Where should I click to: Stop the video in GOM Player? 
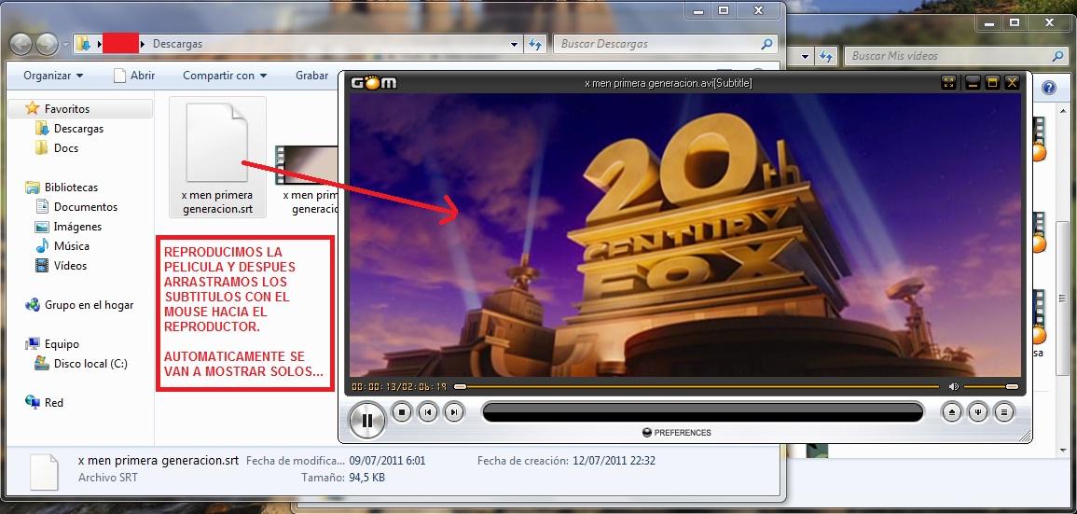coord(402,412)
